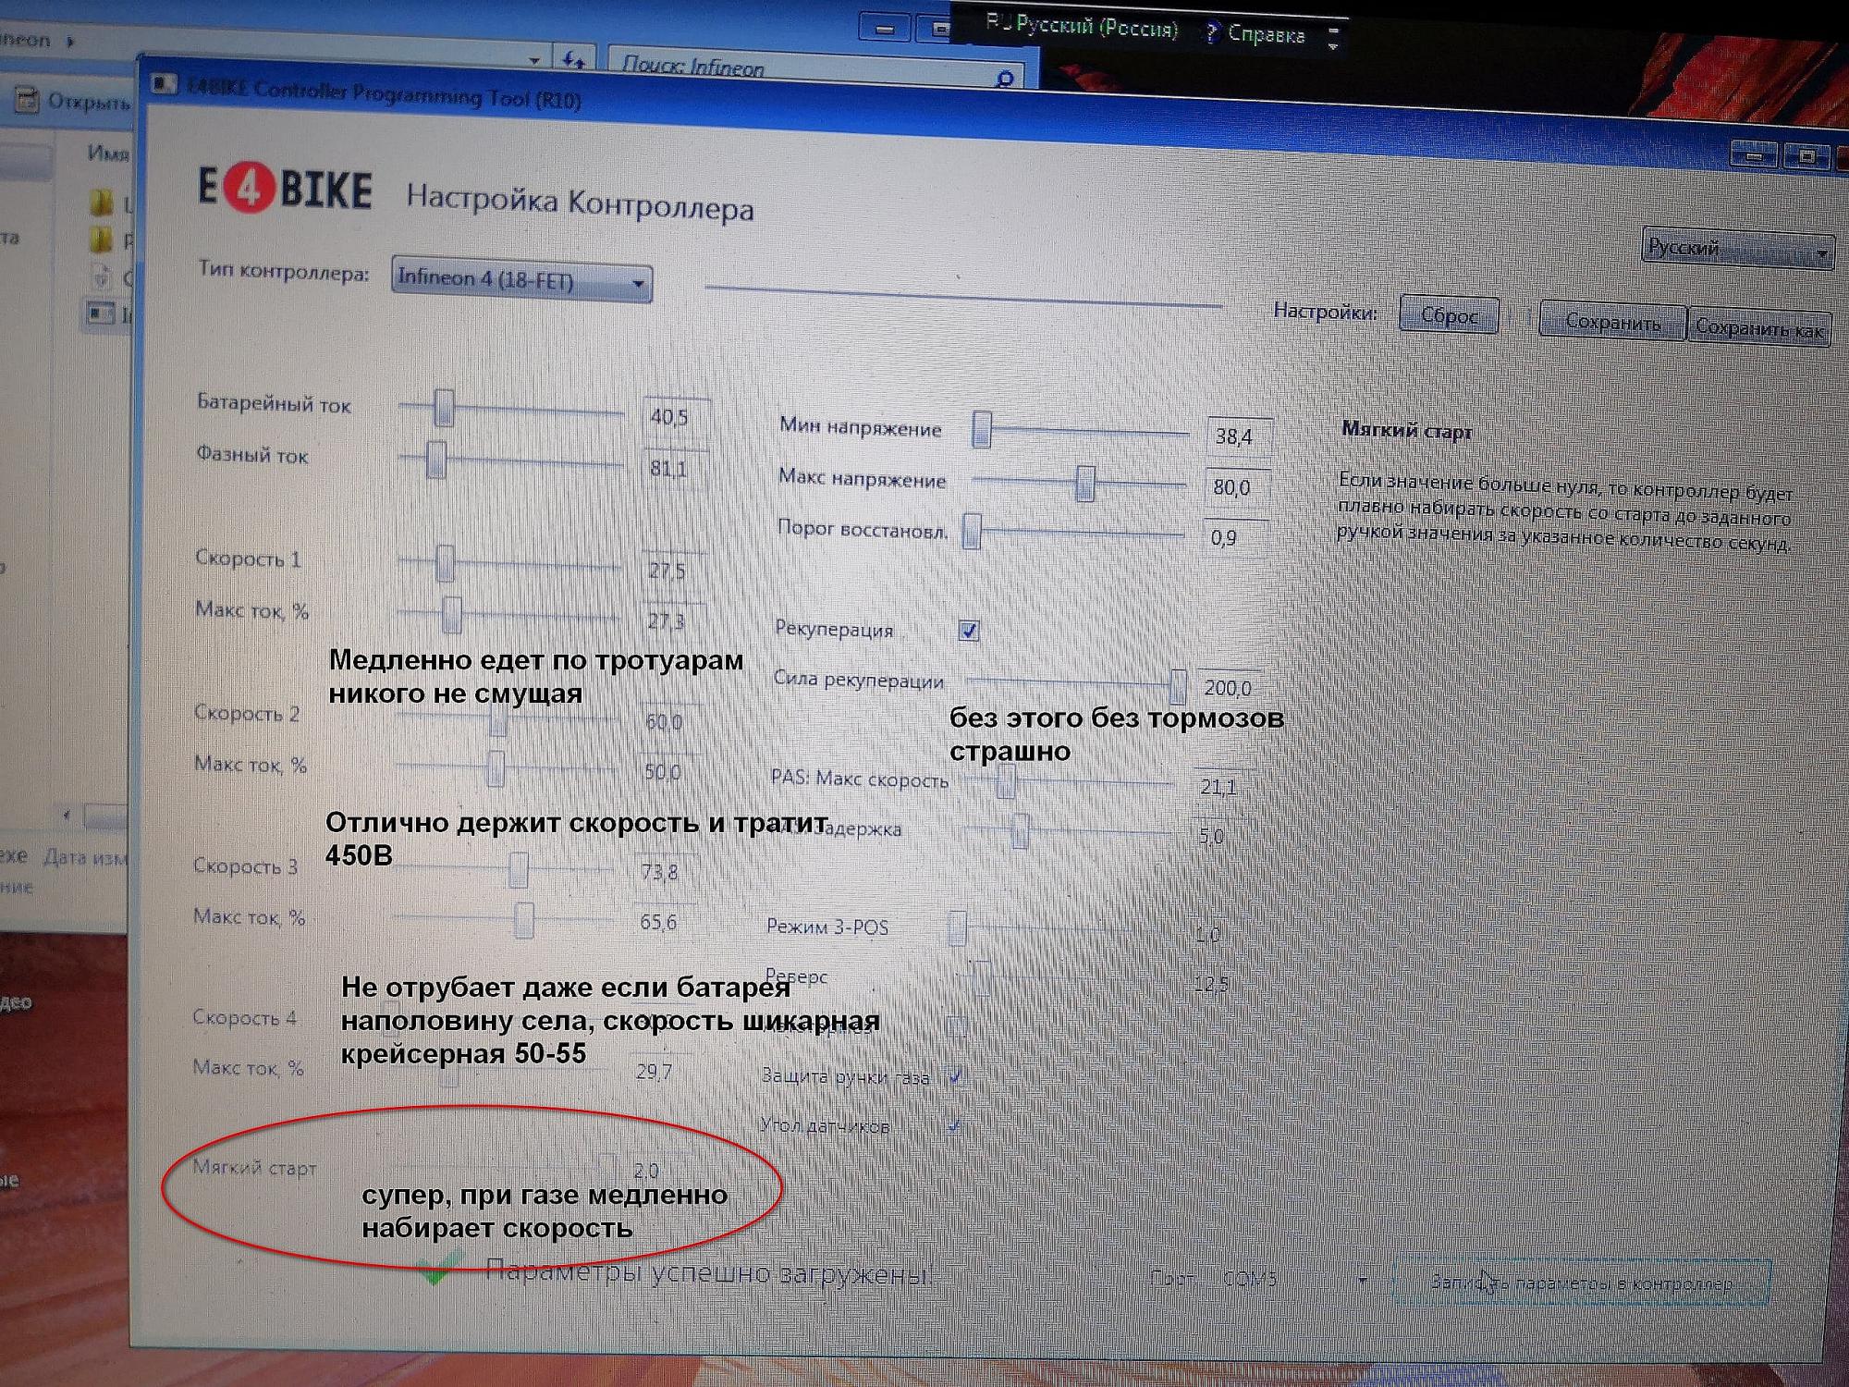Click the app icon in the title bar

(x=164, y=84)
